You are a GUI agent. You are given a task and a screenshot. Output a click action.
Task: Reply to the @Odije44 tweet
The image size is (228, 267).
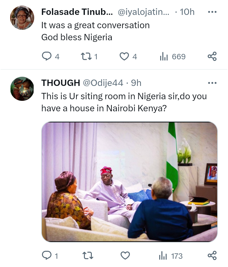click(x=47, y=256)
